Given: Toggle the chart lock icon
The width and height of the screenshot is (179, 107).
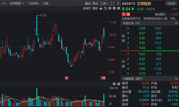Looking at the screenshot, I should (x=101, y=8).
